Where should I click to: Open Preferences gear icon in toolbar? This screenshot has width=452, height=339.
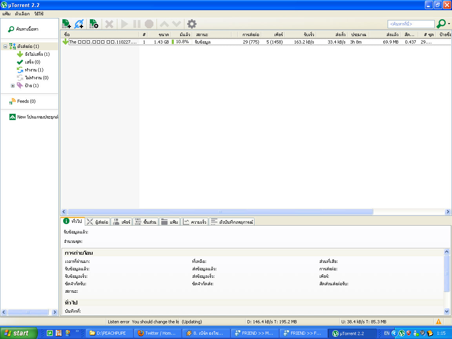(192, 24)
